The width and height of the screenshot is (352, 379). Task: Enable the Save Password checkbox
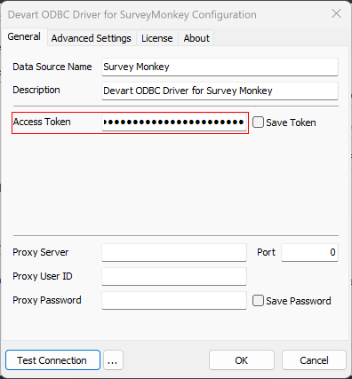258,301
